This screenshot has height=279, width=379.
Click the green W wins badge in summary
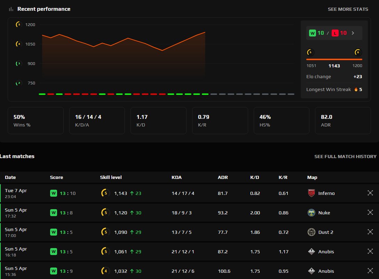pos(313,33)
